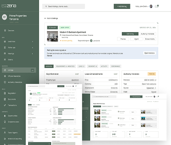This screenshot has height=145, width=171.
Task: Click the Zena logo in the sidebar
Action: pyautogui.click(x=9, y=6)
